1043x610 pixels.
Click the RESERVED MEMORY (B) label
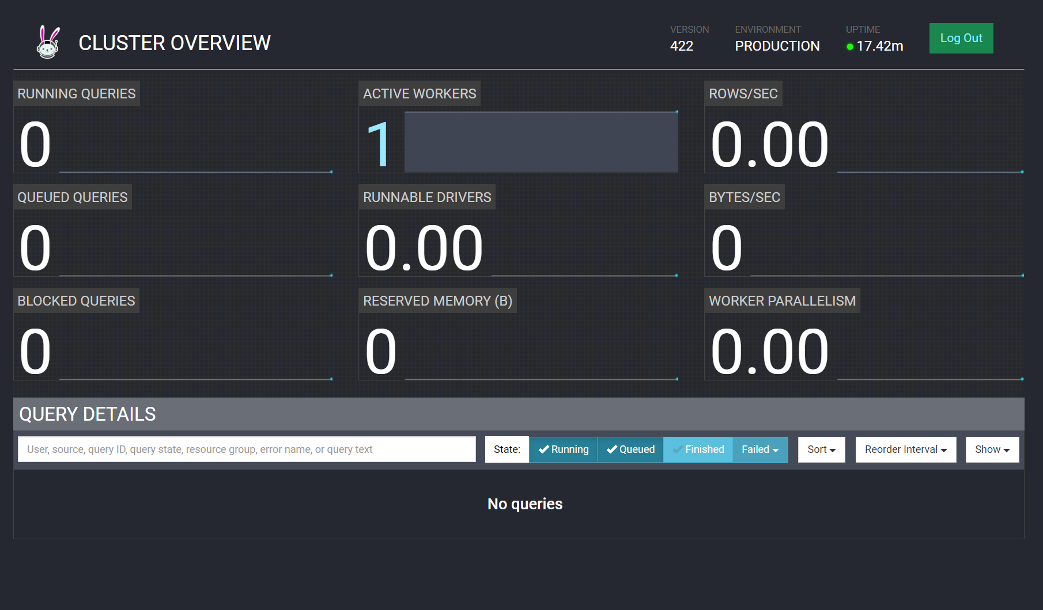click(x=437, y=300)
